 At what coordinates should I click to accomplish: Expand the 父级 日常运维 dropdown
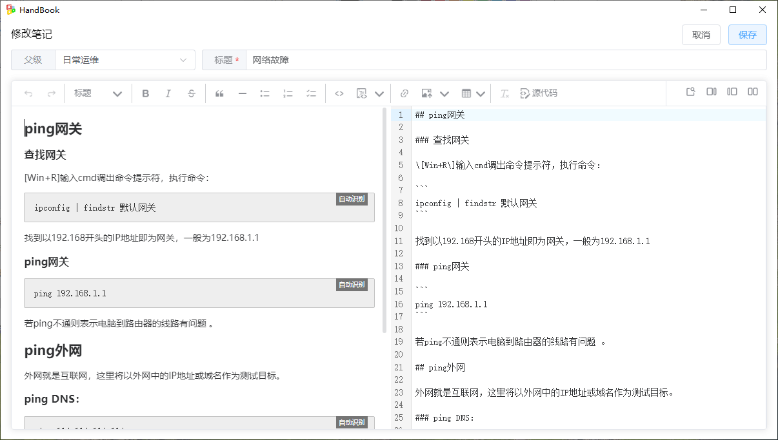125,60
